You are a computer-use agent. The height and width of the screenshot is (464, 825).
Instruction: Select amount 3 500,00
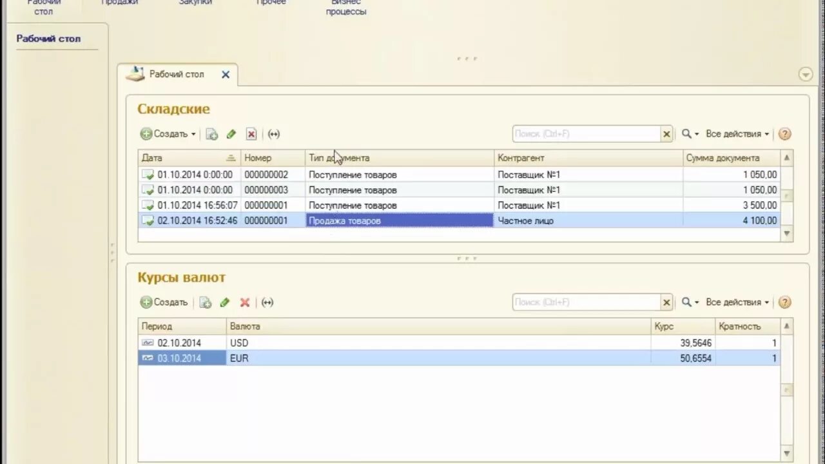(x=732, y=206)
